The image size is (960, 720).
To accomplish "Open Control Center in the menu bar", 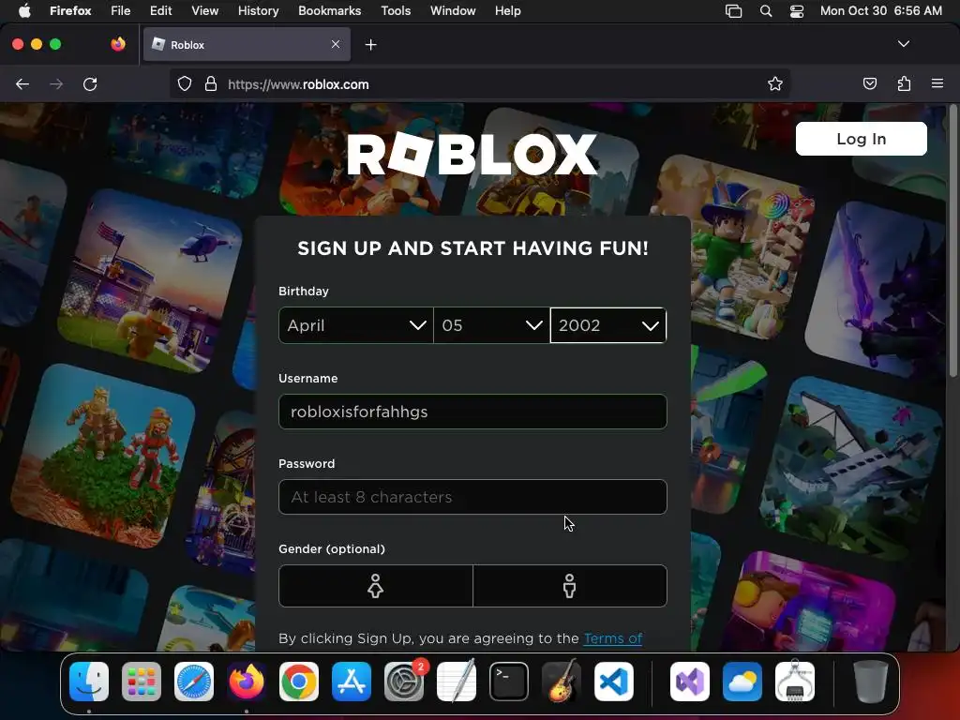I will pos(797,11).
